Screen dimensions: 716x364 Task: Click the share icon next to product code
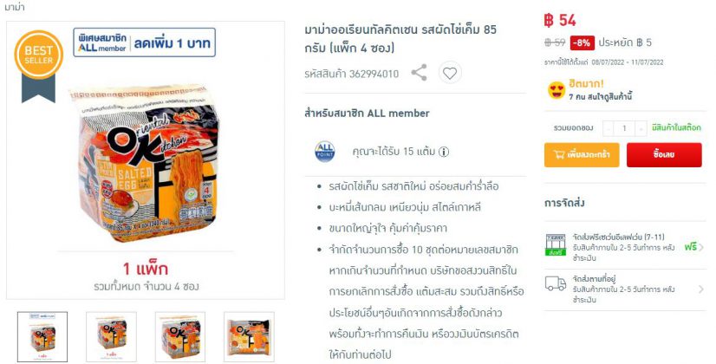pyautogui.click(x=419, y=73)
